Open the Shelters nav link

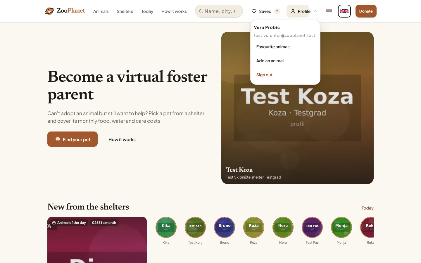(125, 11)
